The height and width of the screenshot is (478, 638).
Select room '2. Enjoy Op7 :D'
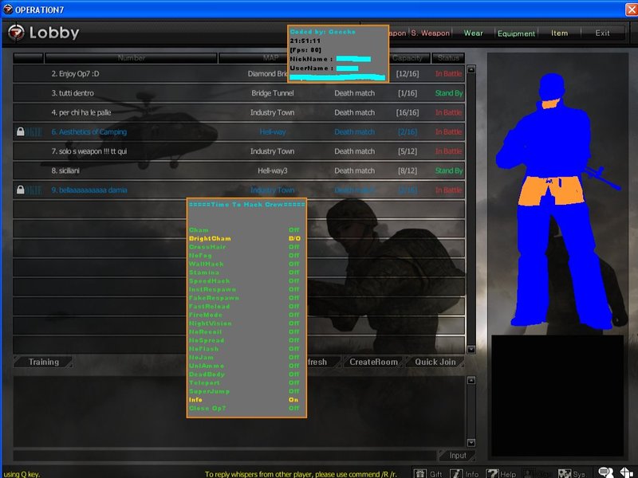pos(238,73)
